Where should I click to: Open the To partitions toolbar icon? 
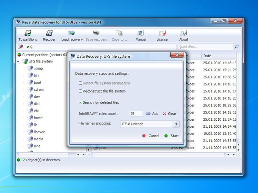pos(28,33)
